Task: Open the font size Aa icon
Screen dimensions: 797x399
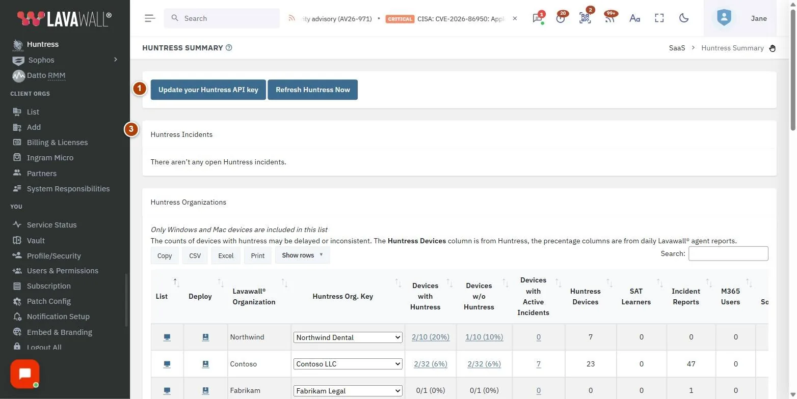Action: pos(634,18)
